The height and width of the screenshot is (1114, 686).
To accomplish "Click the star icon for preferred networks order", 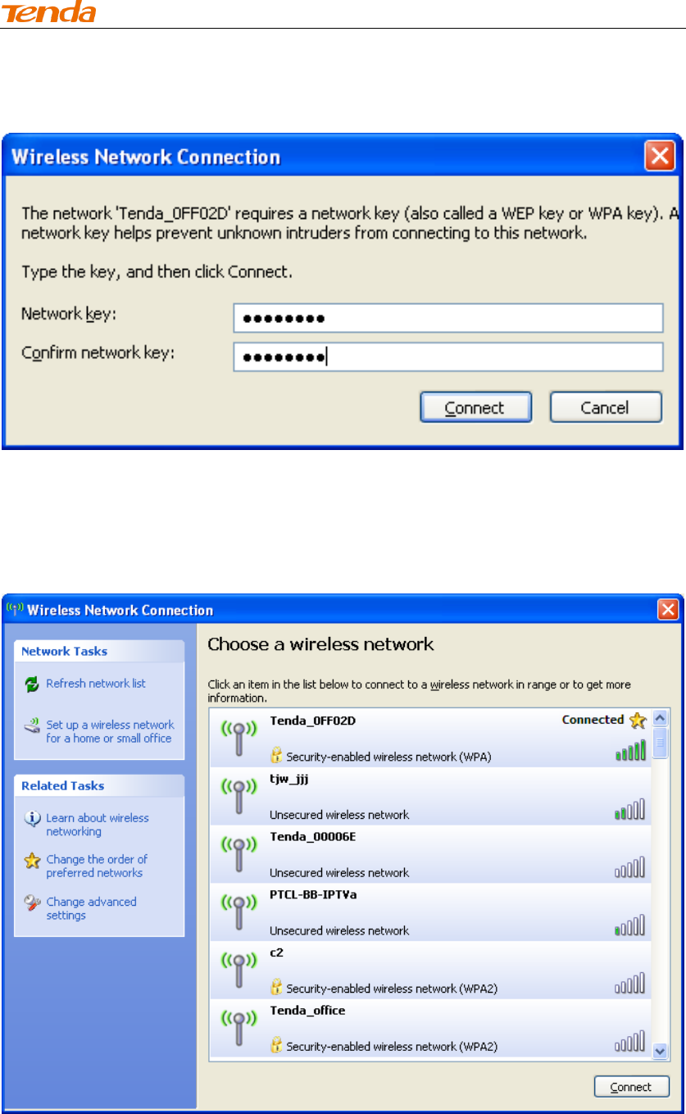I will coord(32,860).
